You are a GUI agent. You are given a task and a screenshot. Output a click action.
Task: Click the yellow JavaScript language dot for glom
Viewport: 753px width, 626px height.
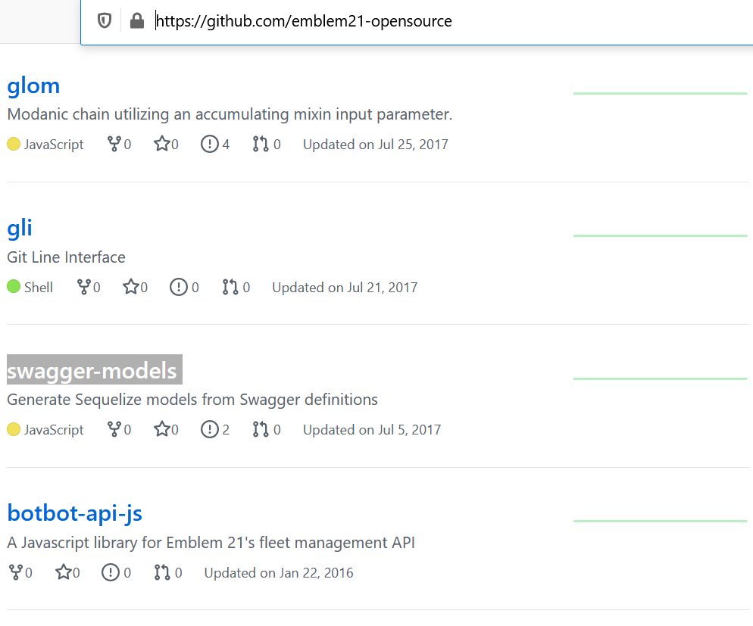[14, 144]
